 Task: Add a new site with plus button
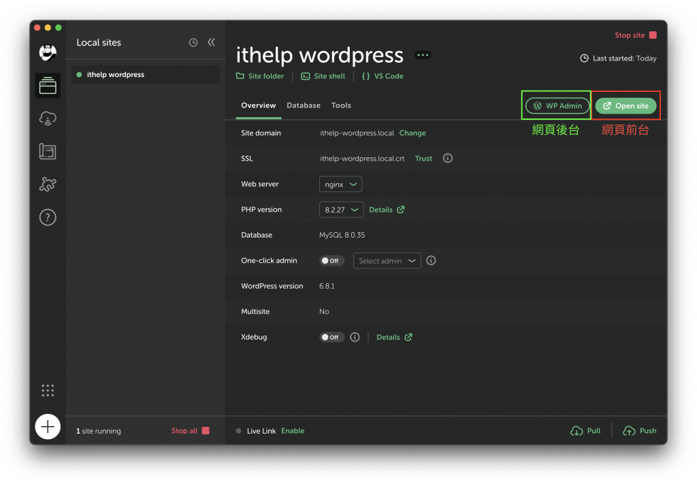(48, 427)
